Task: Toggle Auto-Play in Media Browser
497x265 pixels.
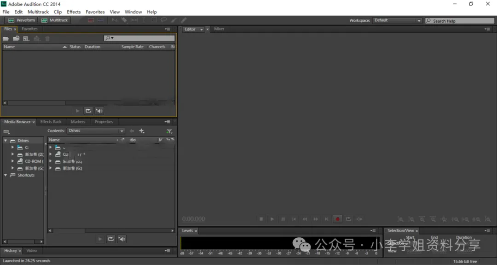Action: pos(121,239)
